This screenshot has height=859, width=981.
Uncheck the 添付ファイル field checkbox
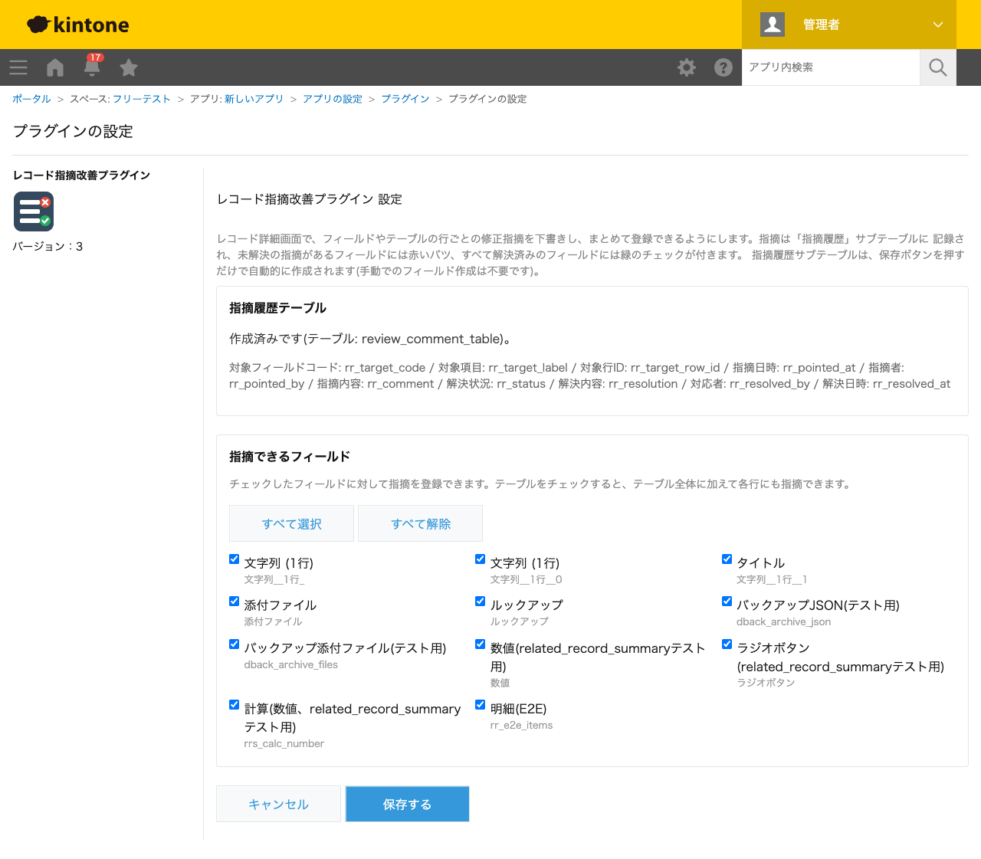(235, 602)
